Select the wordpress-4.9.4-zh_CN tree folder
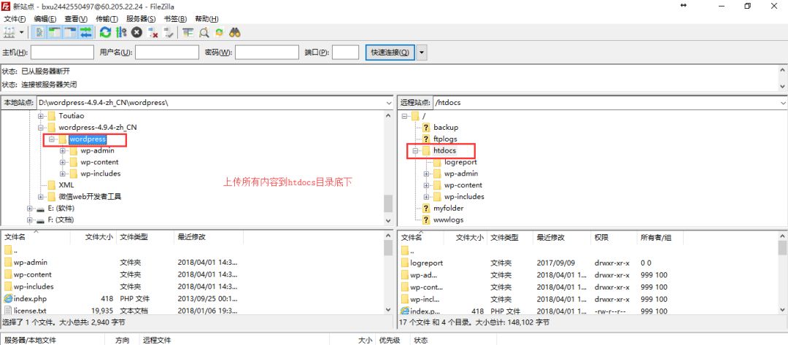The width and height of the screenshot is (788, 345). [98, 127]
